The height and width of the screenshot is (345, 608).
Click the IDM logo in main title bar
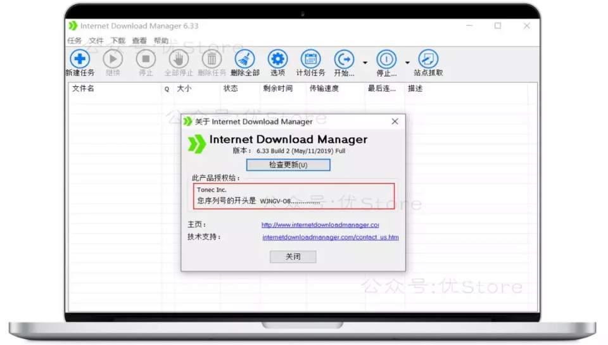[x=73, y=25]
